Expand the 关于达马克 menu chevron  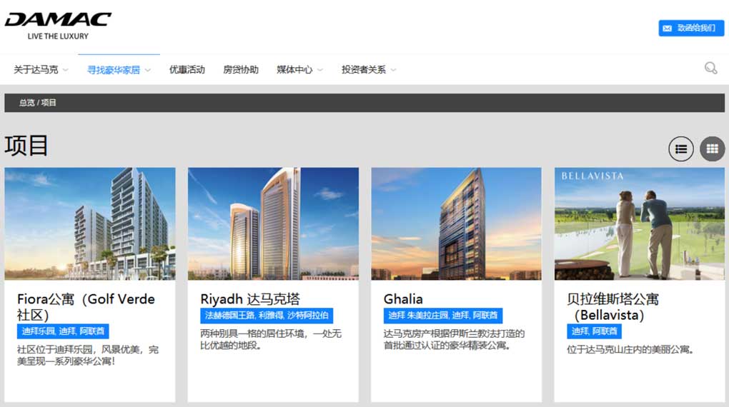(66, 70)
